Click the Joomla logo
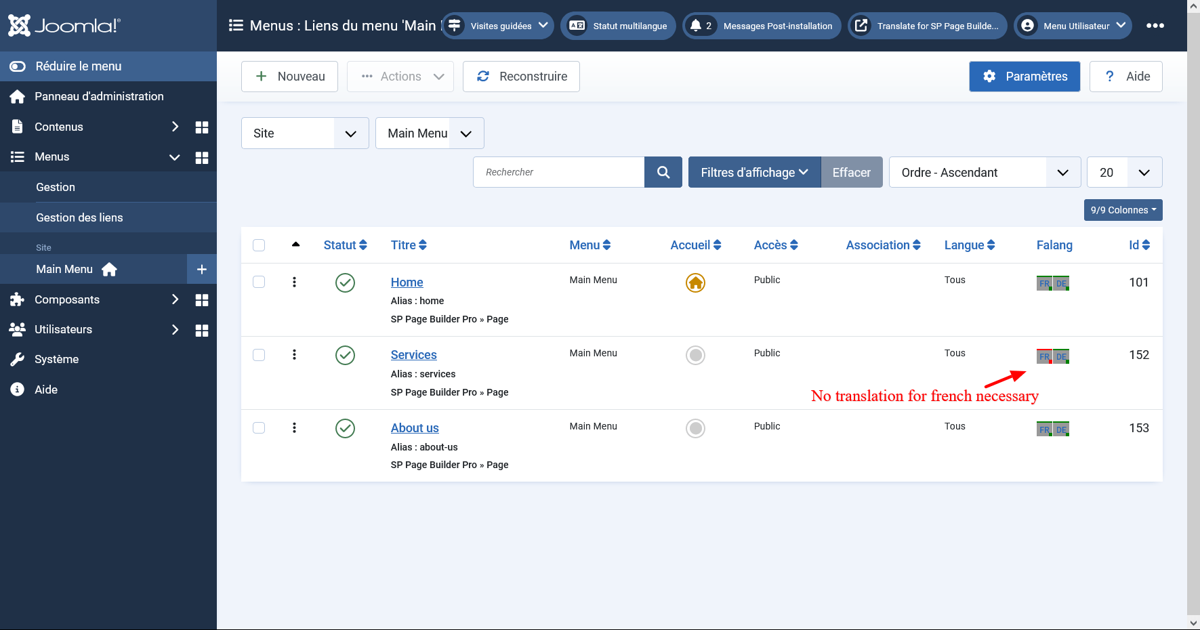The height and width of the screenshot is (630, 1200). 64,26
